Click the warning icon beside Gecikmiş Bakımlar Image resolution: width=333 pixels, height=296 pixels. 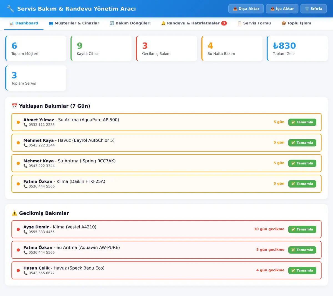click(x=14, y=213)
